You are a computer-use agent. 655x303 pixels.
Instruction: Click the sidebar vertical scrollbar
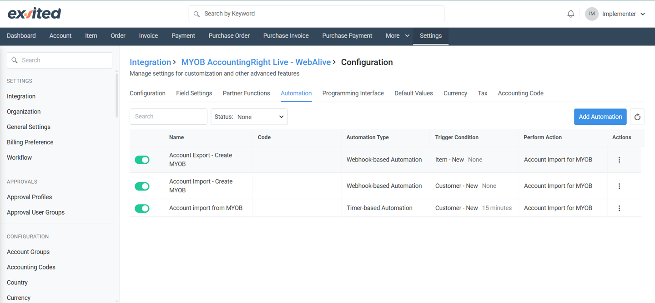[116, 95]
